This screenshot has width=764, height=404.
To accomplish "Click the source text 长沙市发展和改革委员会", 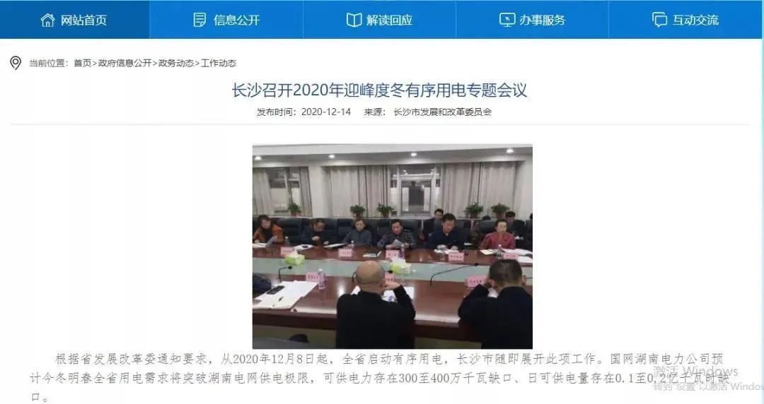I will point(442,112).
